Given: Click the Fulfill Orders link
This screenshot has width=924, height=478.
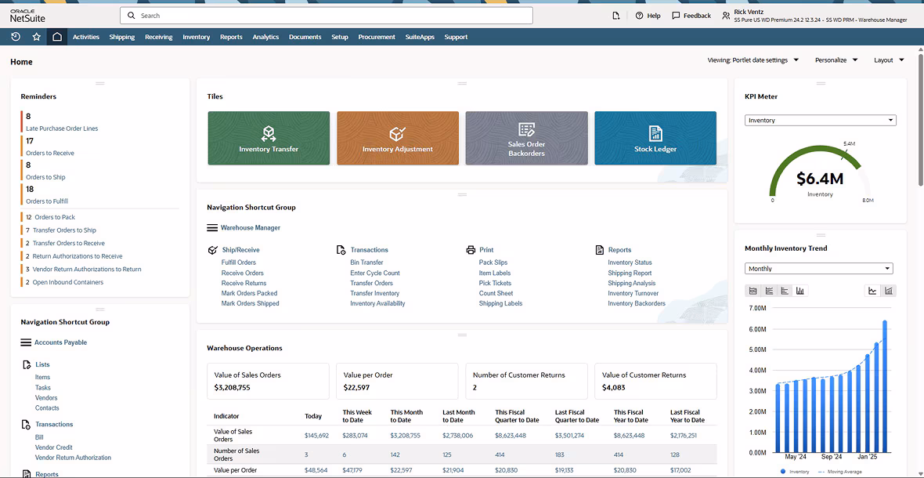Looking at the screenshot, I should [239, 263].
